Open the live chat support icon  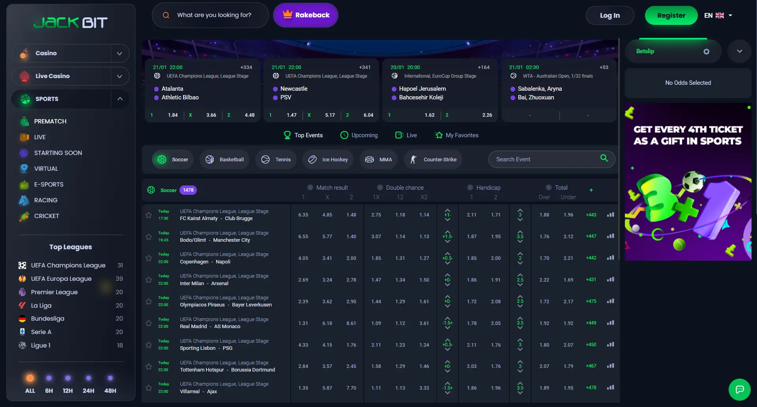(x=739, y=390)
